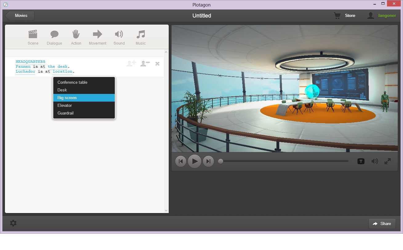Click script scrollbar up arrow
403x250 pixels.
pyautogui.click(x=166, y=52)
